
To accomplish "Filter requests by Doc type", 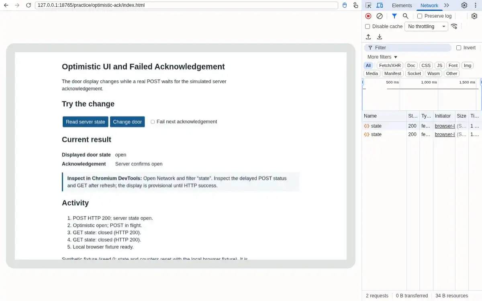I will (x=411, y=65).
